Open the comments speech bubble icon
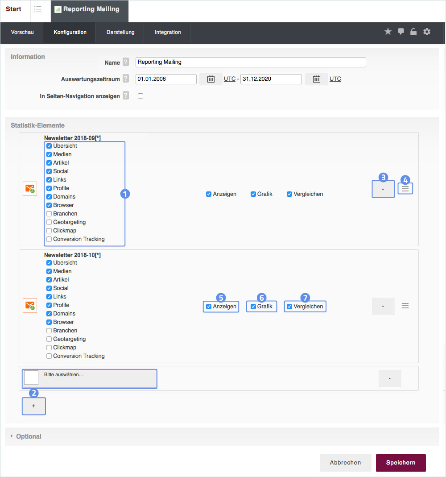Screen dimensions: 446x477 click(x=401, y=32)
